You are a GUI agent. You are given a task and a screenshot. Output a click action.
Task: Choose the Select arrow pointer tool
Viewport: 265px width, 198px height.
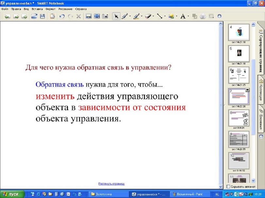click(116, 16)
